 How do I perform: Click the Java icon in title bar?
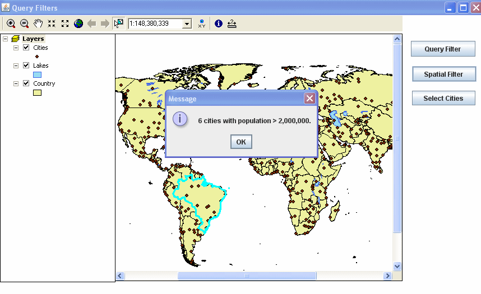tap(5, 7)
